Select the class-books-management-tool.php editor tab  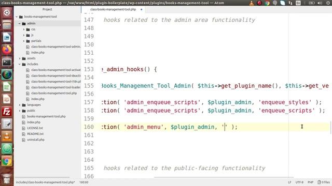(x=113, y=9)
